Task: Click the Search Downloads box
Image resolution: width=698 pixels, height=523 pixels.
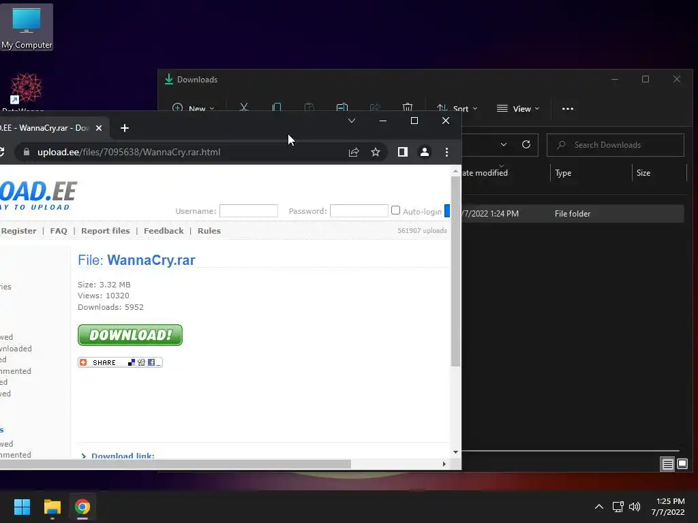Action: point(616,145)
